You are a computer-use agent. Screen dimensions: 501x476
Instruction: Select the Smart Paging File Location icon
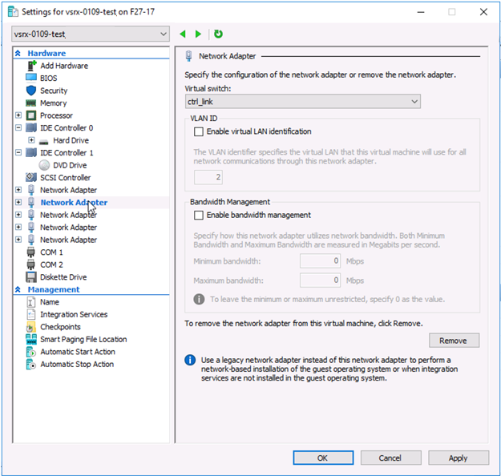coord(31,339)
